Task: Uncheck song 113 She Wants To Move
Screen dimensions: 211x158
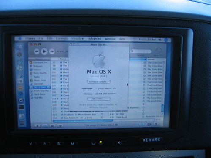Action: 62,115
